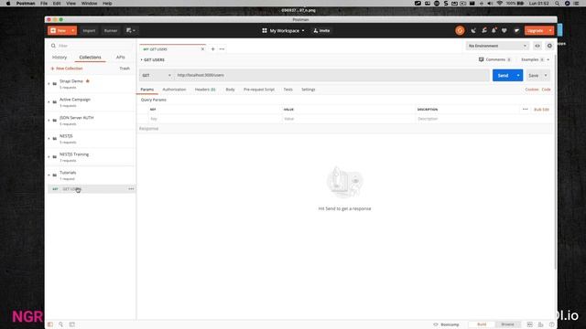
Task: Open the Postman File menu
Action: coord(44,4)
